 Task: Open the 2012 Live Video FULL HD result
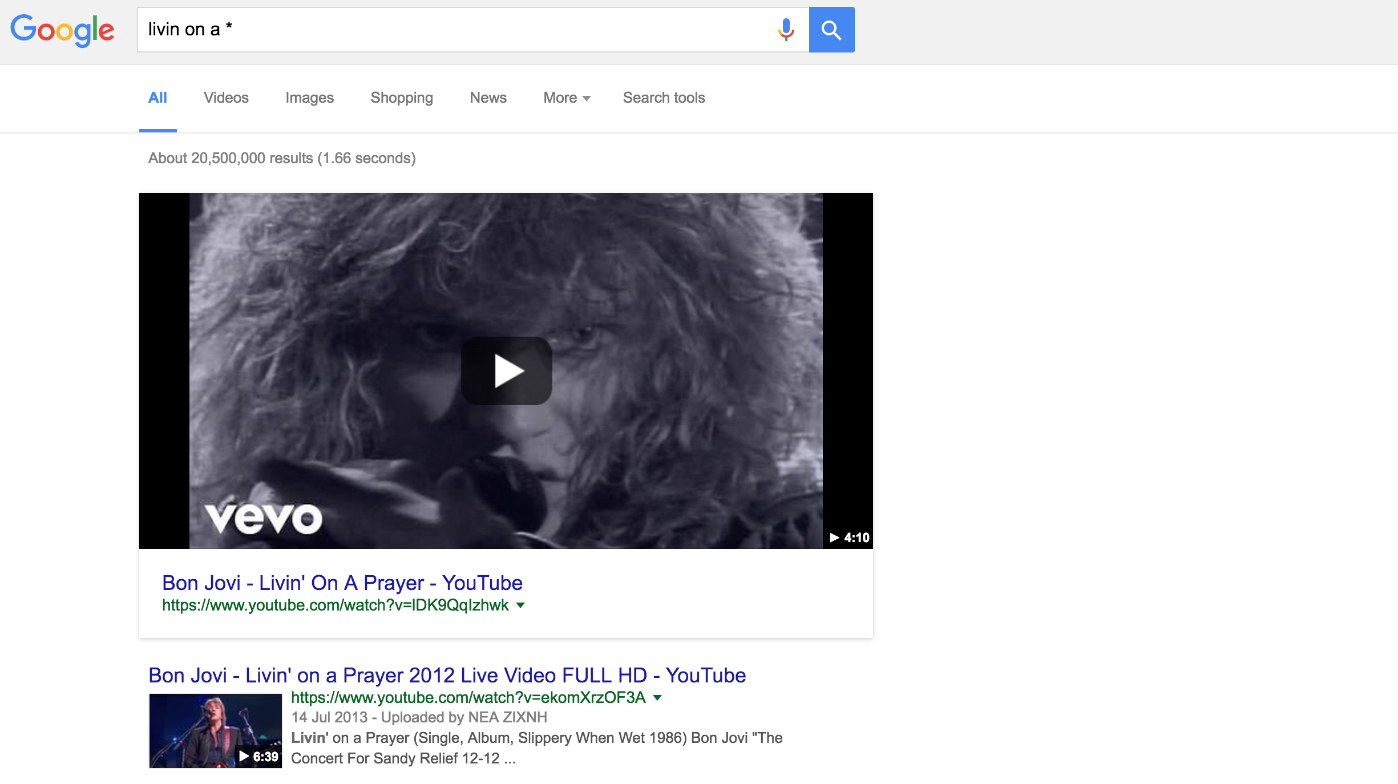pos(447,675)
